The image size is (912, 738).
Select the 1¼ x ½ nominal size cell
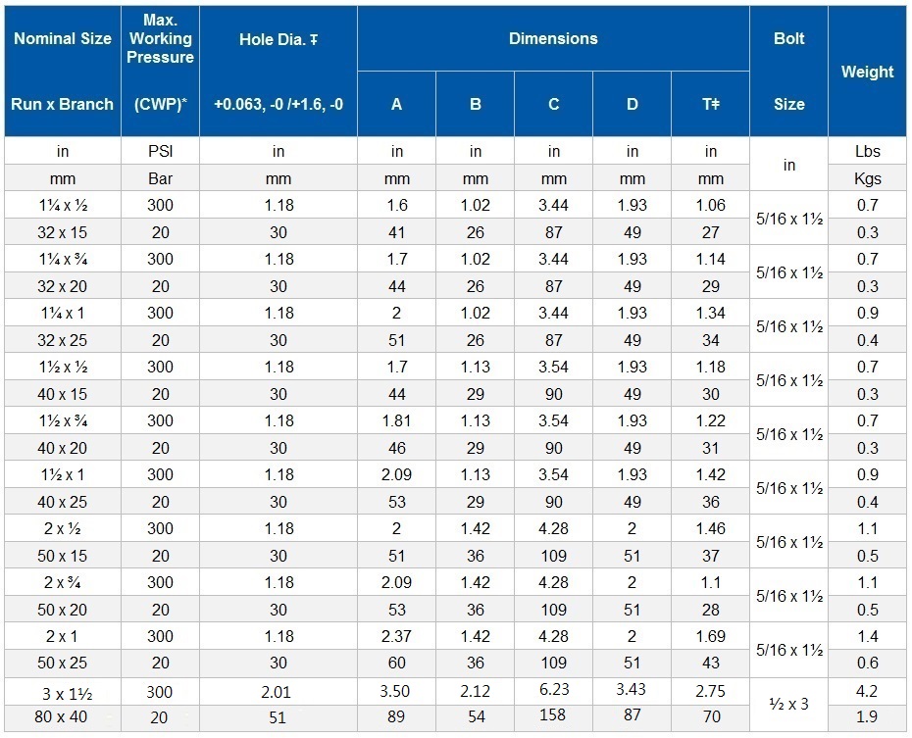point(62,206)
